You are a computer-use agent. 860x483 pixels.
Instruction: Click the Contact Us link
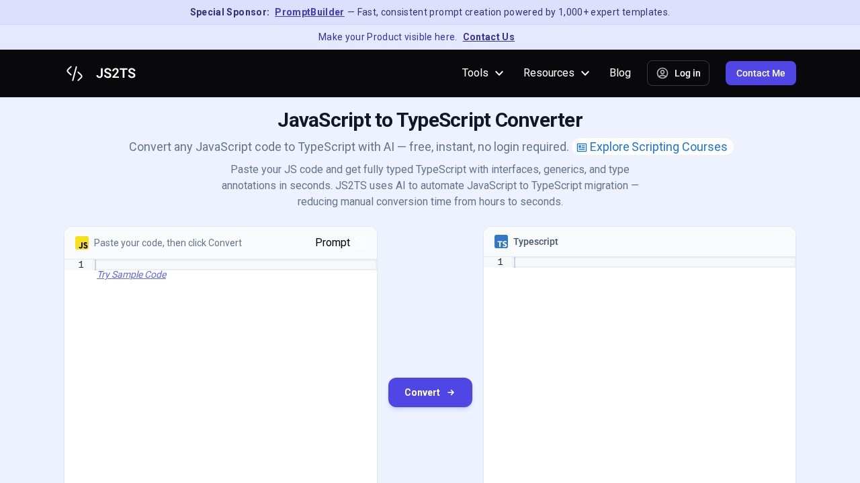pos(488,37)
